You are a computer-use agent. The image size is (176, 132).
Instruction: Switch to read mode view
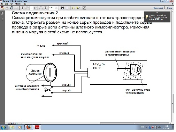click(84, 8)
